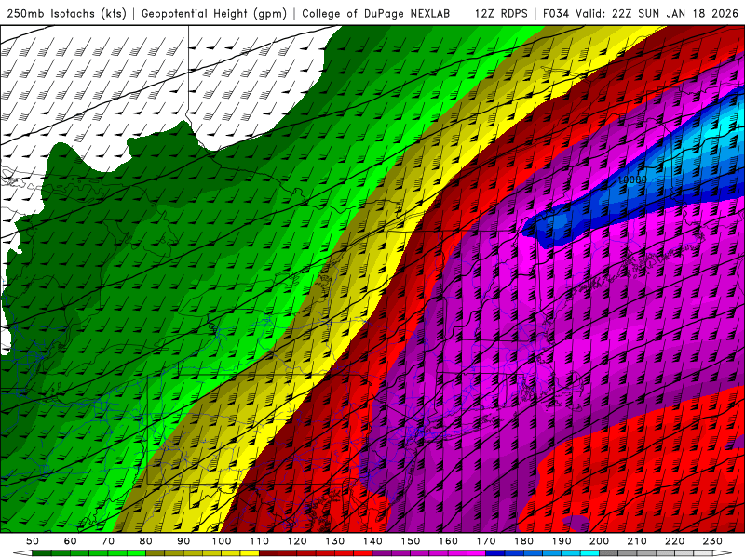Click the legend value "60"
Viewport: 745px width, 558px height.
click(x=70, y=541)
